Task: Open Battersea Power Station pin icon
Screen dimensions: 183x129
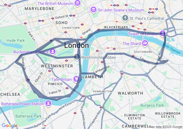Action: click(48, 103)
